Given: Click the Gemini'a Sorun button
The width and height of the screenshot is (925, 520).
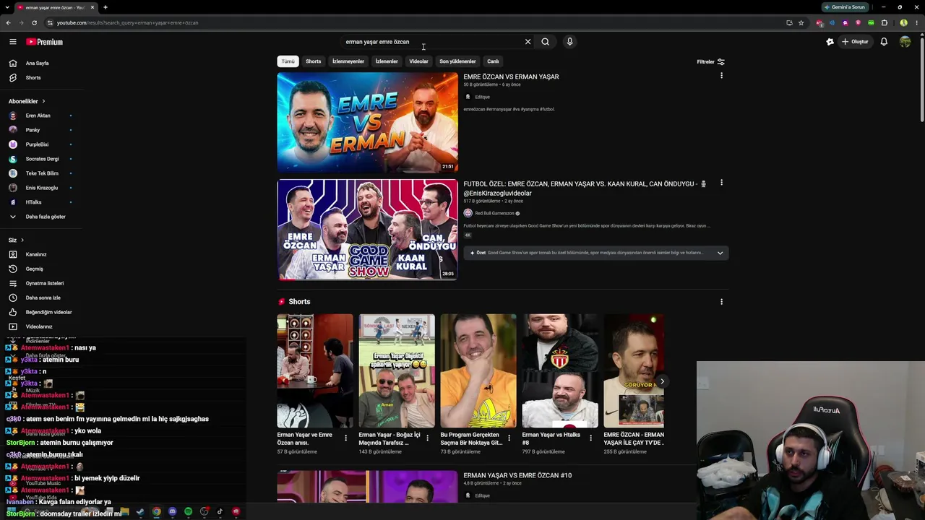Looking at the screenshot, I should pos(844,7).
